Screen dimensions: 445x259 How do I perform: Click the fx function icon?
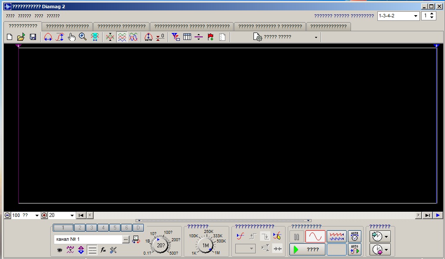coord(103,250)
